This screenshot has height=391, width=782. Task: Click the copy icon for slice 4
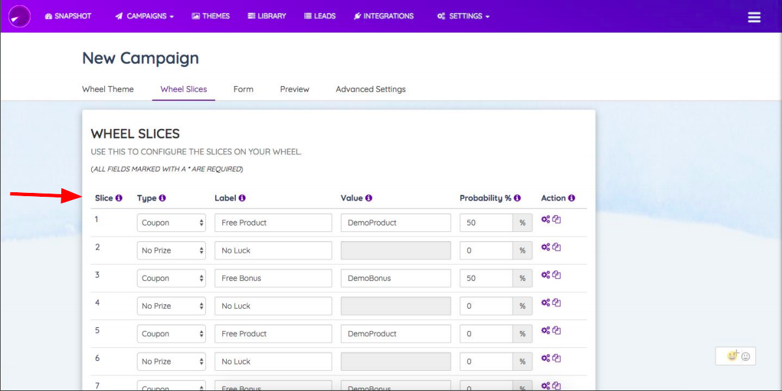pyautogui.click(x=557, y=303)
